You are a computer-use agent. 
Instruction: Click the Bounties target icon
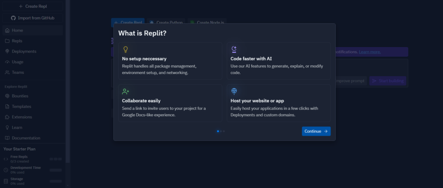point(7,96)
